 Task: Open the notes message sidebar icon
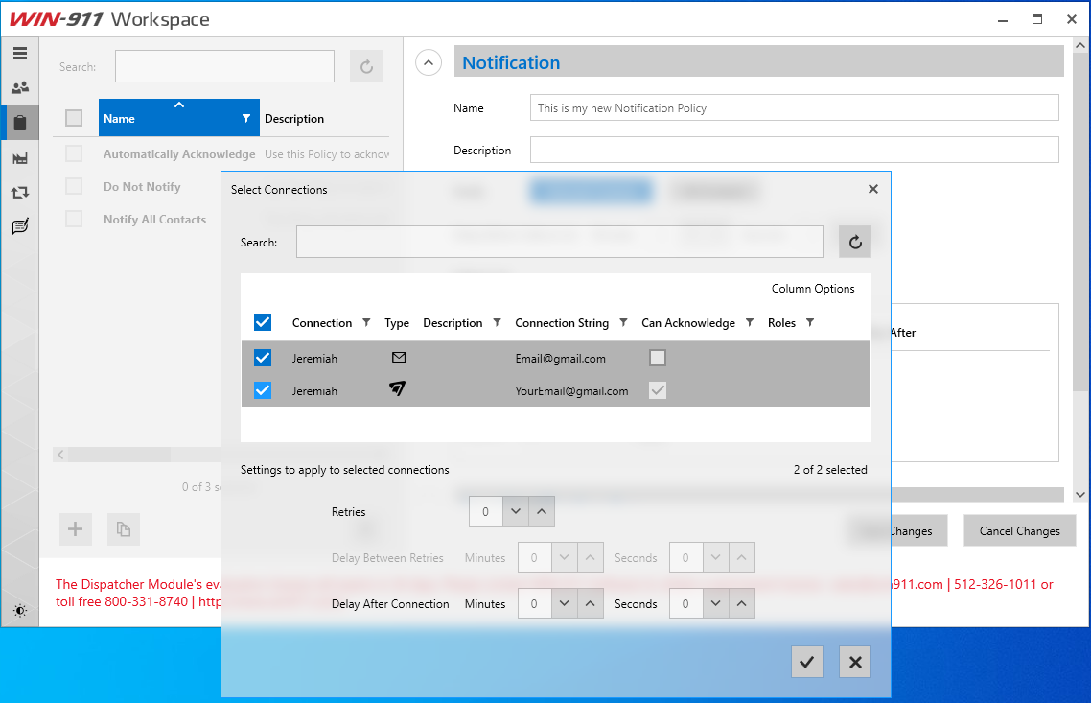pyautogui.click(x=19, y=226)
